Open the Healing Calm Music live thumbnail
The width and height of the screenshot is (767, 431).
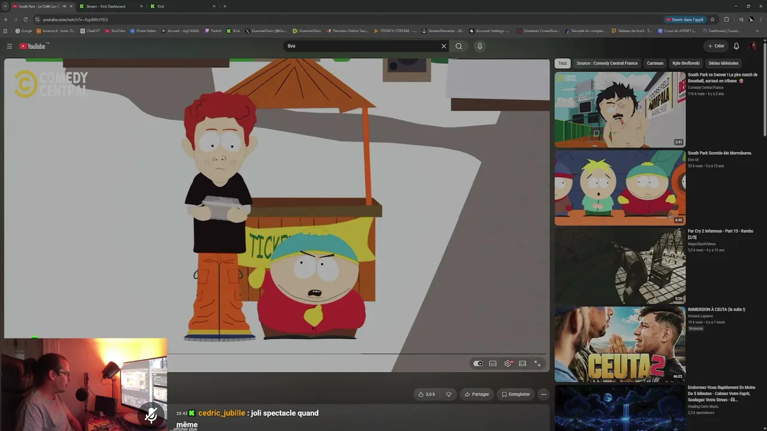620,408
